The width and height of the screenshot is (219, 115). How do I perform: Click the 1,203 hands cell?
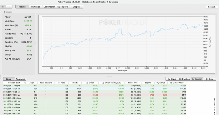coord(79,98)
